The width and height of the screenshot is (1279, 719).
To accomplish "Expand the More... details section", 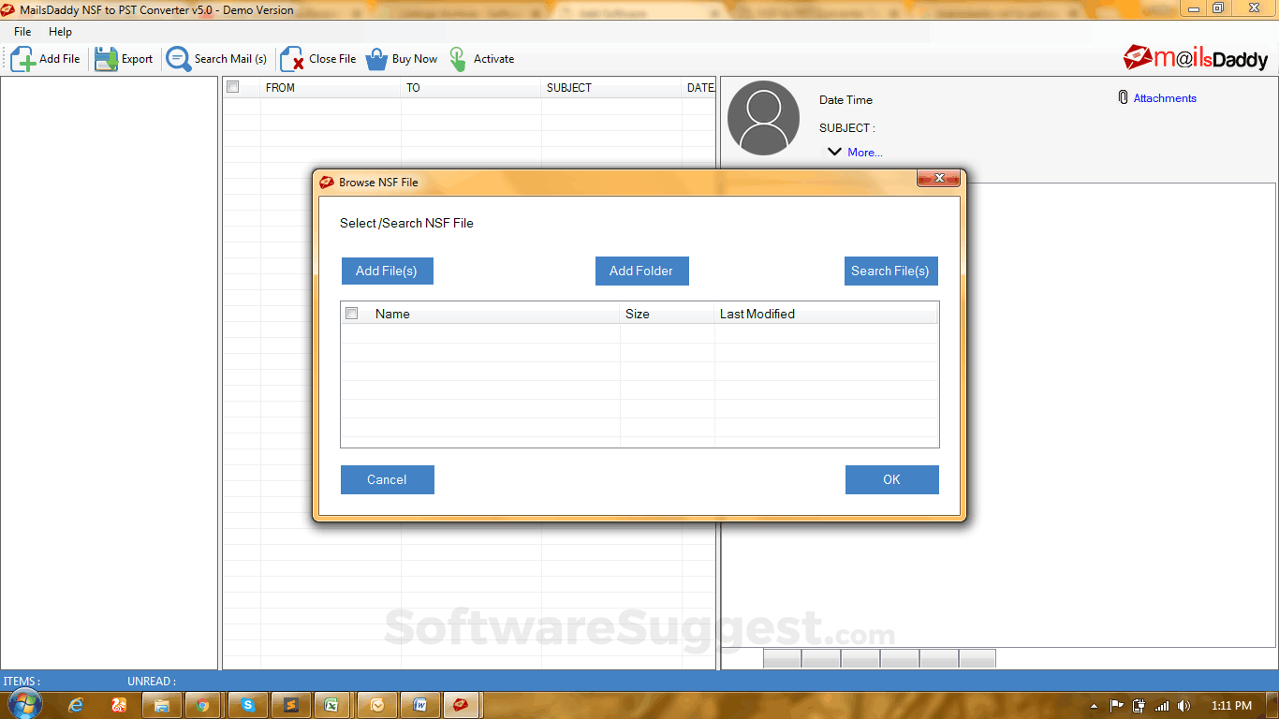I will click(855, 152).
